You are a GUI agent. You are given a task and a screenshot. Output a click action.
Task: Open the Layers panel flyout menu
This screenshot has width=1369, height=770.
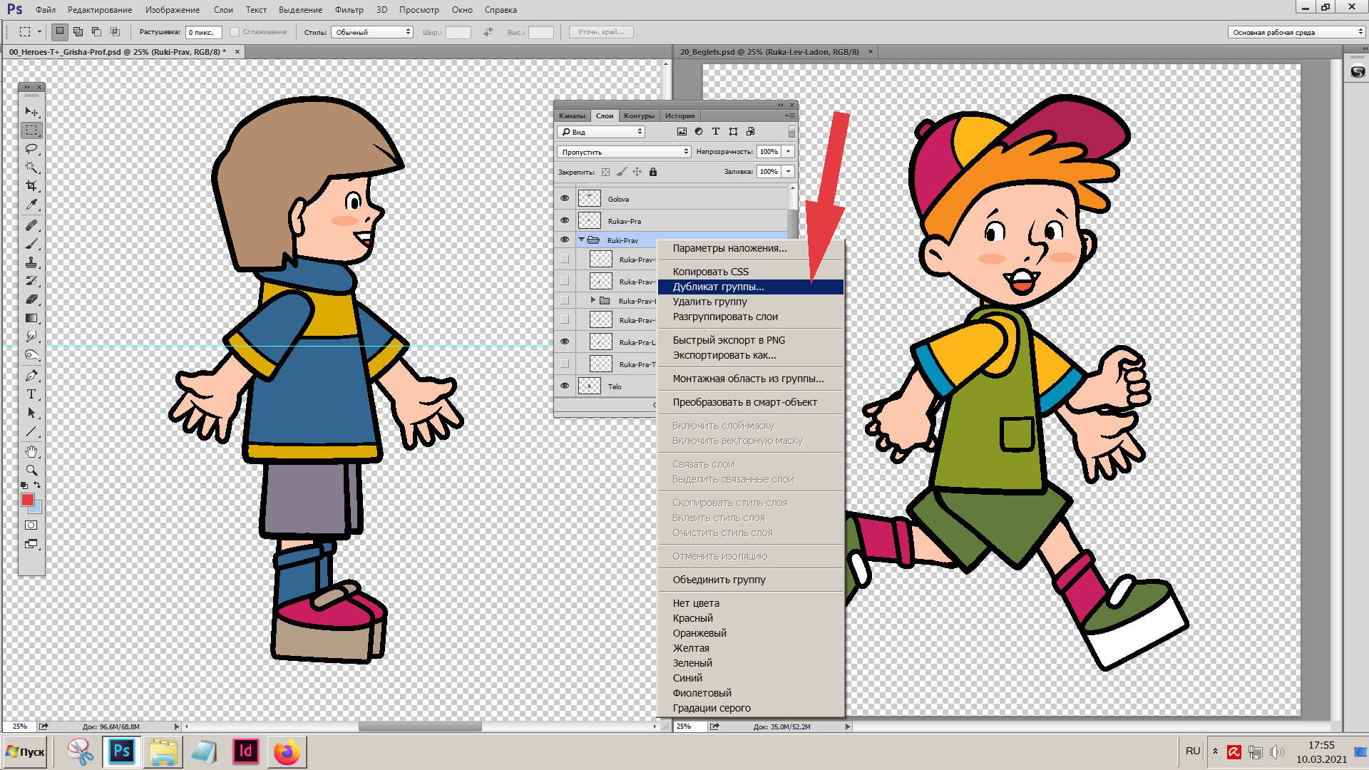[x=790, y=115]
